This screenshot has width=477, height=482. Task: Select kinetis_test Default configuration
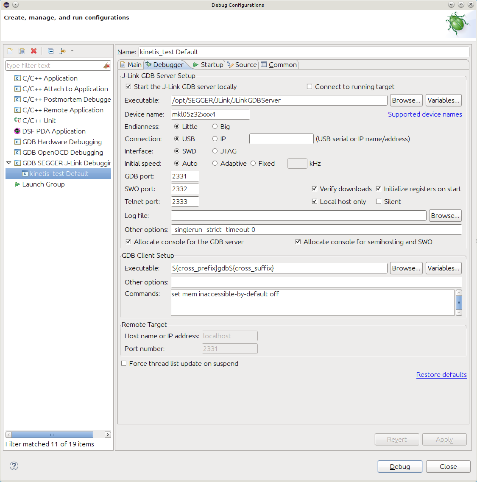point(59,174)
